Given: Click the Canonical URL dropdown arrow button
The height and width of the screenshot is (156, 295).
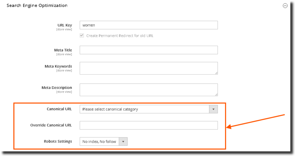Looking at the screenshot, I should [213, 109].
